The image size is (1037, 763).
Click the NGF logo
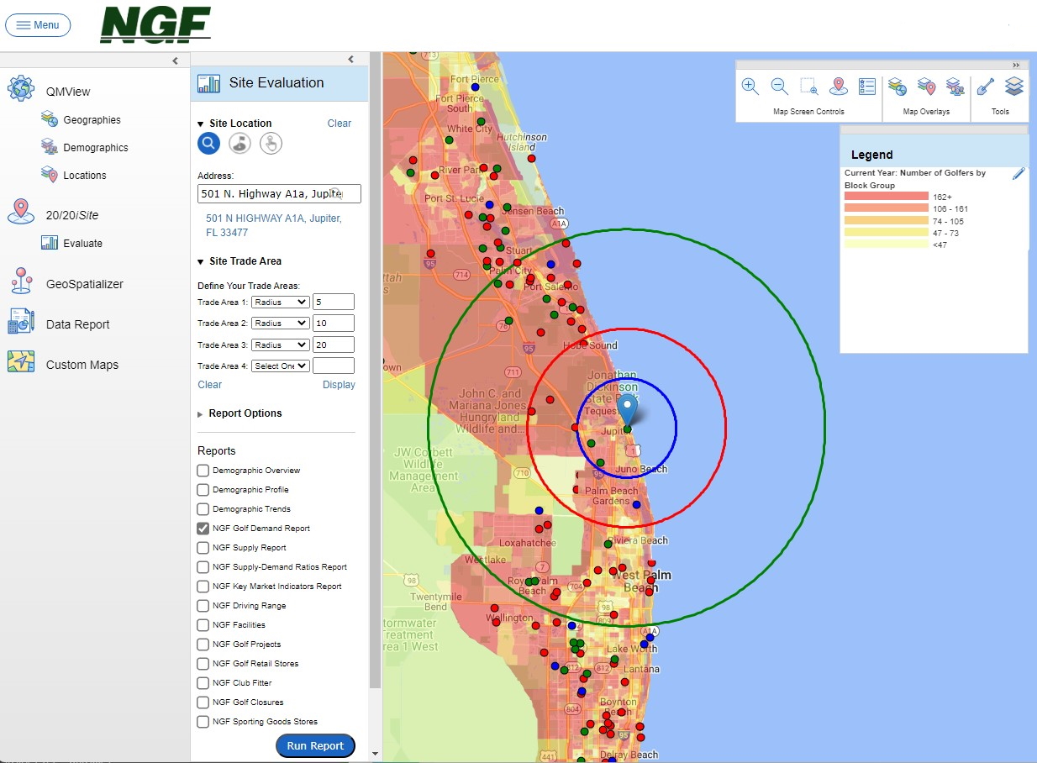pyautogui.click(x=155, y=24)
